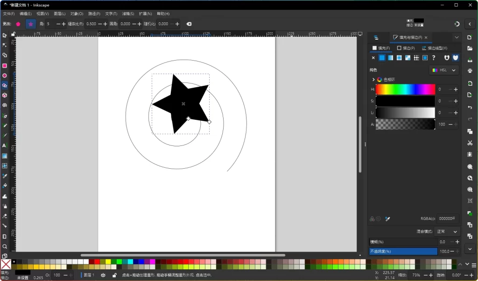
Task: Set fill to no paint (X)
Action: [373, 58]
